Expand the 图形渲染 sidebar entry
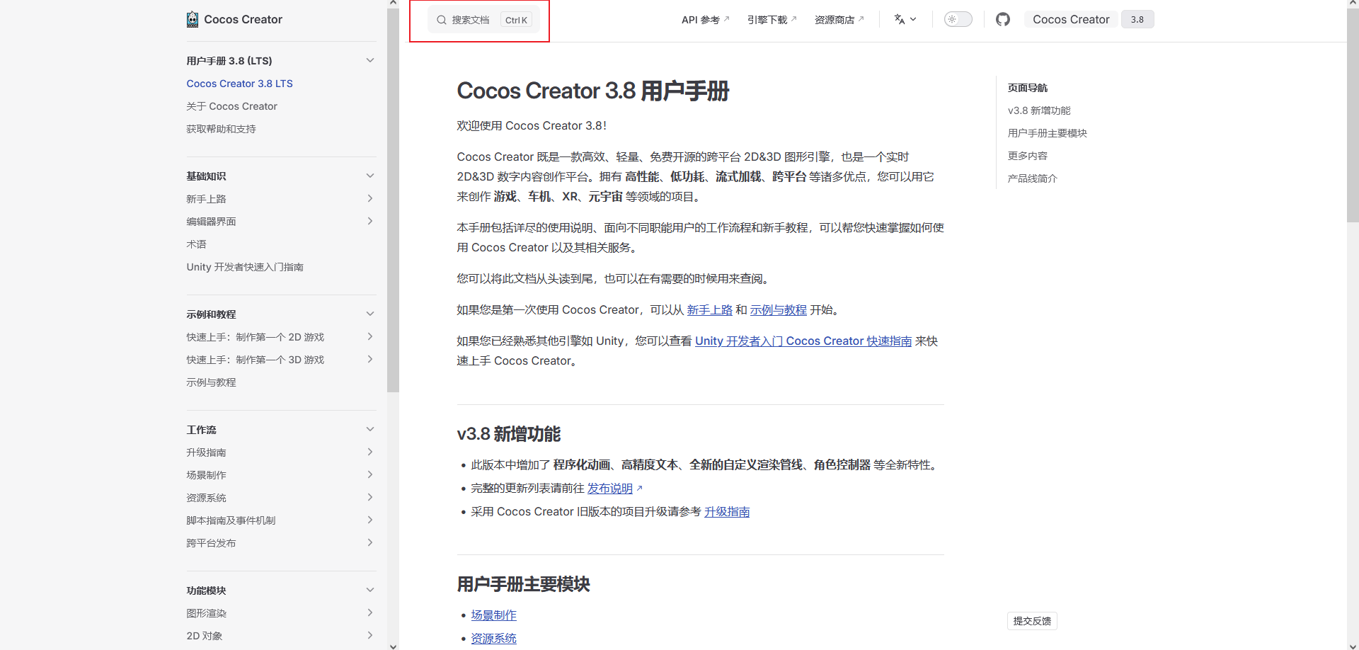Image resolution: width=1359 pixels, height=650 pixels. (x=370, y=612)
